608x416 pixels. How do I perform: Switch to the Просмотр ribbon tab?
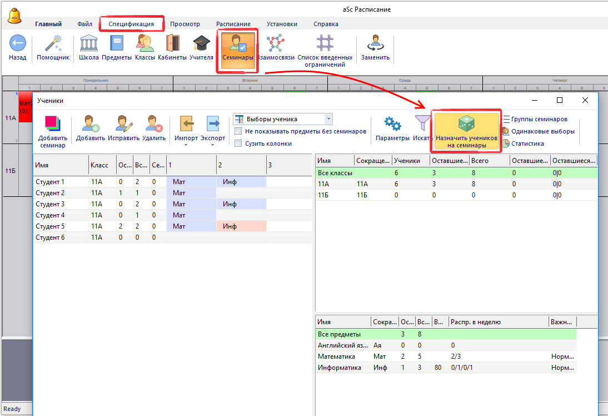pos(185,24)
